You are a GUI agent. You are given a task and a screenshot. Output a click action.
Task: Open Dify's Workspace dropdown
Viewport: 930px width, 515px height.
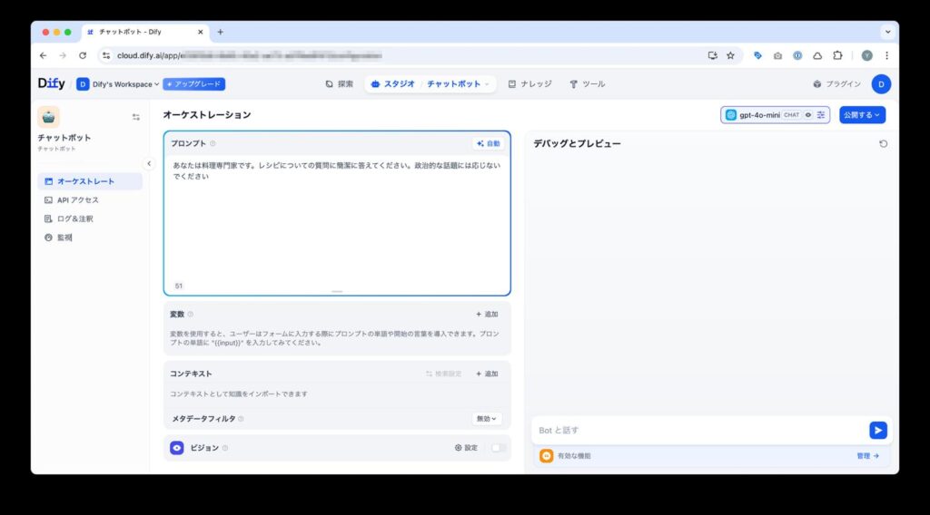(117, 84)
